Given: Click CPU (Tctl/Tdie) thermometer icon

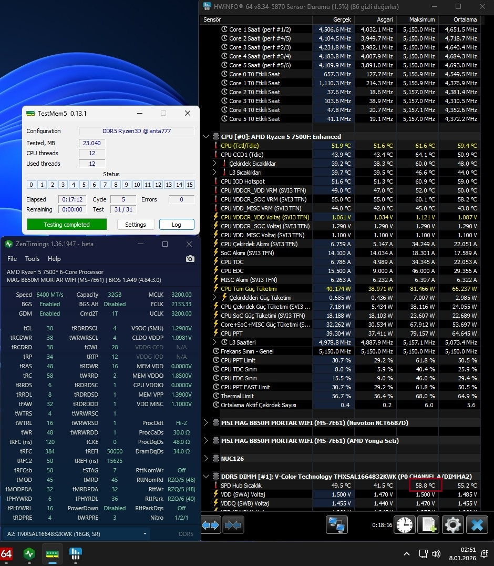Looking at the screenshot, I should click(x=216, y=146).
